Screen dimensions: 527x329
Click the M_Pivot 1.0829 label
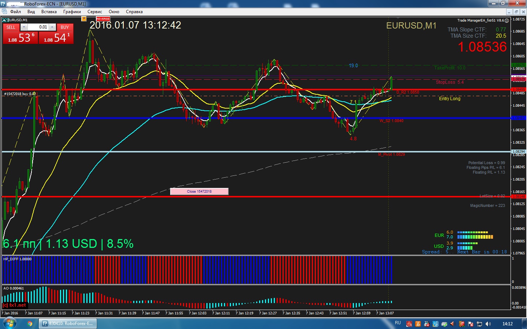[391, 154]
